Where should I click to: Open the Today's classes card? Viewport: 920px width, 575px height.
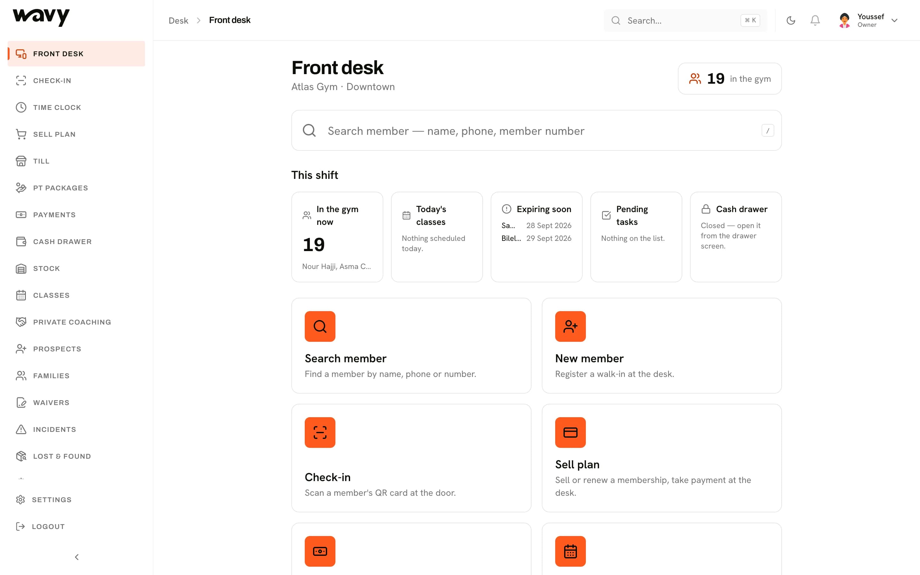437,237
